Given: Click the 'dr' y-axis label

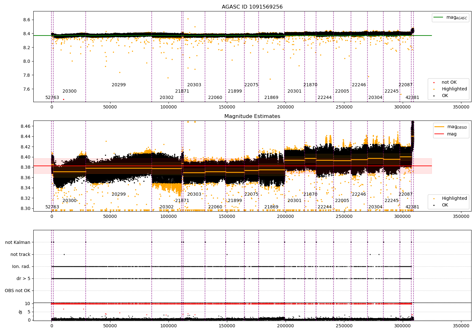Looking at the screenshot, I should tap(21, 312).
